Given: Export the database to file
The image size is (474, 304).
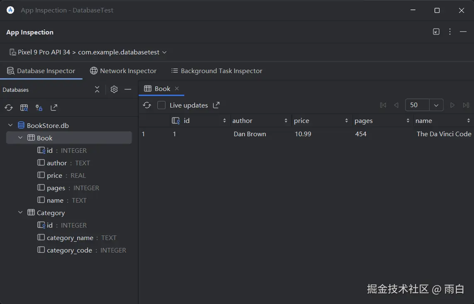Looking at the screenshot, I should click(54, 108).
